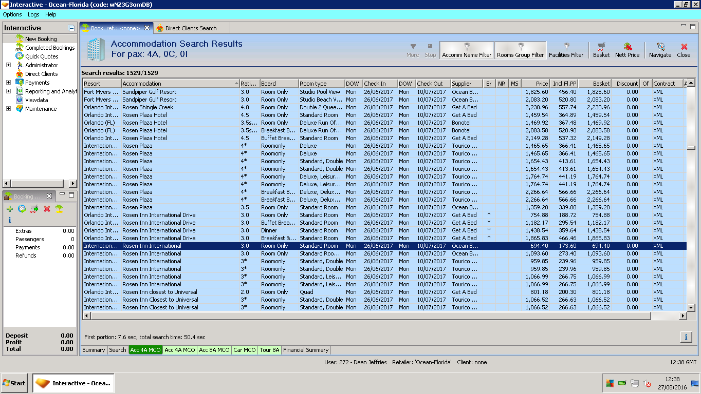Open the Logs menu
The width and height of the screenshot is (701, 394).
pos(33,14)
